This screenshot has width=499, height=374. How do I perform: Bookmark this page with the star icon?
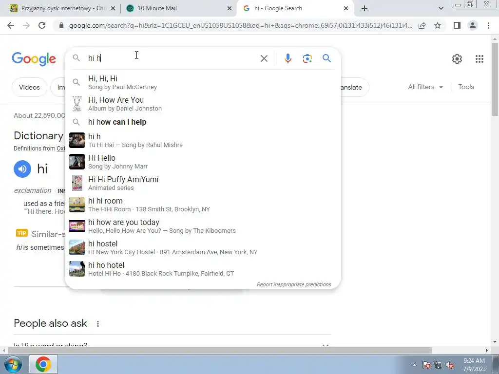[438, 25]
